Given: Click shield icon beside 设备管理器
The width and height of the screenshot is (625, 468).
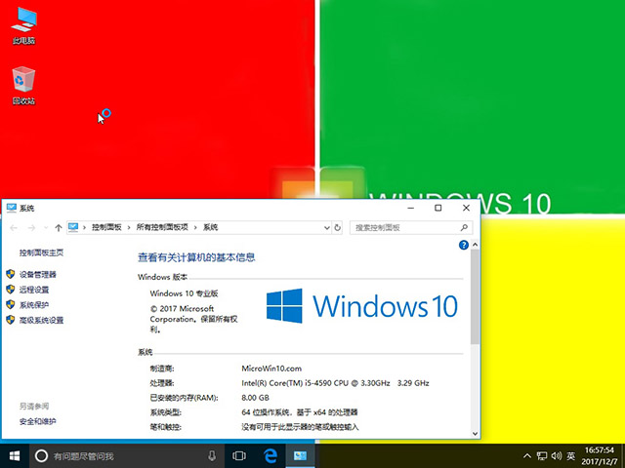Looking at the screenshot, I should 11,274.
